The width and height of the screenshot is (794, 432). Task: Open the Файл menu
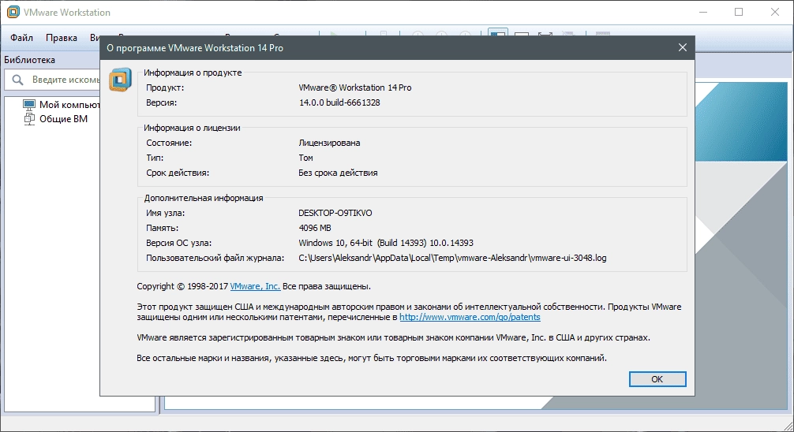22,38
